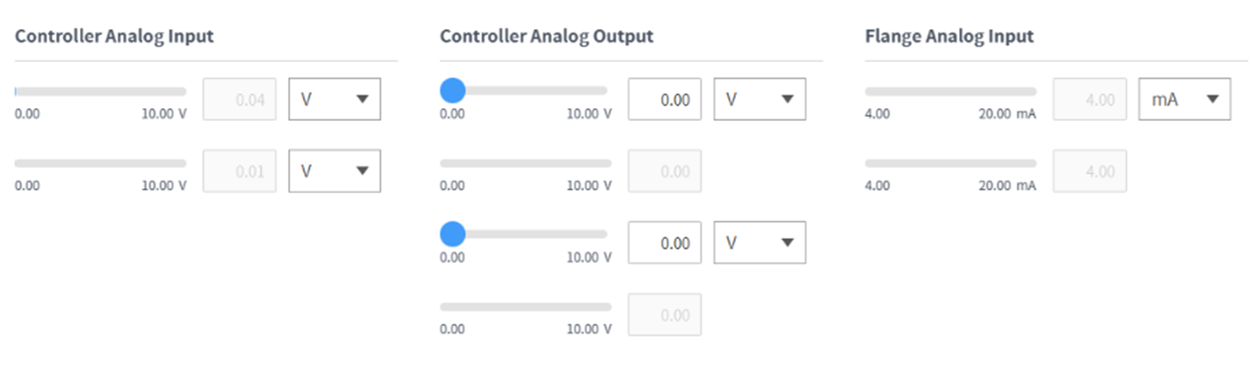Expand third-row Controller Analog Output V dropdown
Viewport: 1252px width, 375px height.
[x=759, y=243]
